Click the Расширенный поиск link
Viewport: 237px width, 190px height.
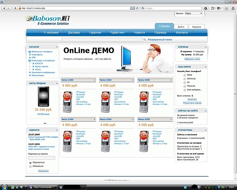click(x=160, y=40)
